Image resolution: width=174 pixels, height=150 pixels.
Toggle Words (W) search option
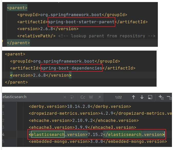point(91,97)
